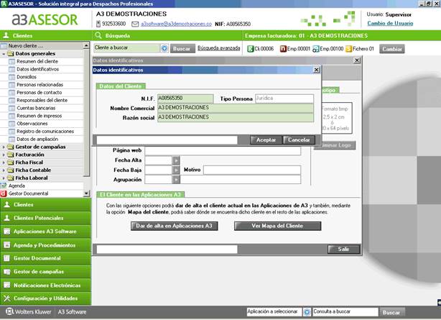
Task: Open the Fecha Alta date picker arrow
Action: pyautogui.click(x=176, y=160)
